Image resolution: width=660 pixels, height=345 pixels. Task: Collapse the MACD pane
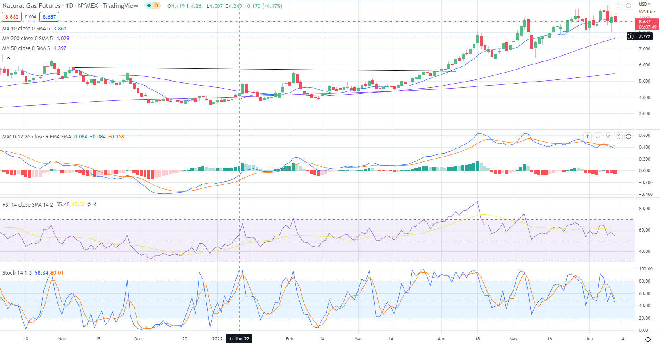coord(618,136)
